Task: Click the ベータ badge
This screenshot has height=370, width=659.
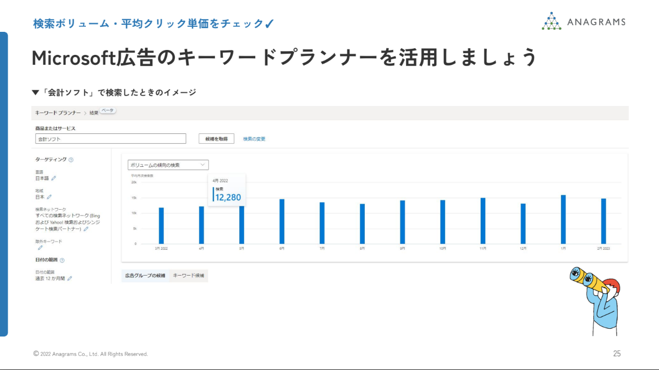Action: click(108, 110)
